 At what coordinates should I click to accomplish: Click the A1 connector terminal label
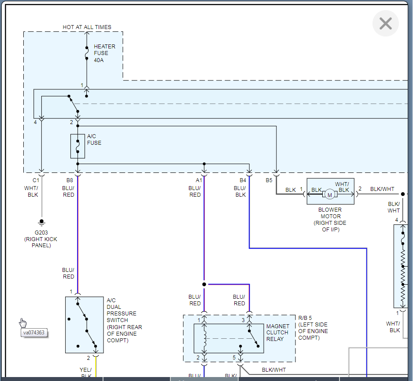tap(199, 180)
